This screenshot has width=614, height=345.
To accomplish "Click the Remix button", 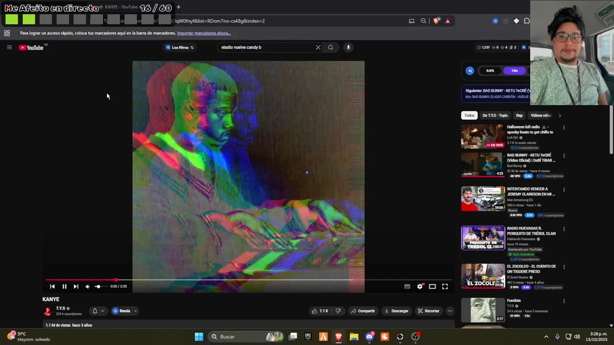I will click(x=121, y=311).
